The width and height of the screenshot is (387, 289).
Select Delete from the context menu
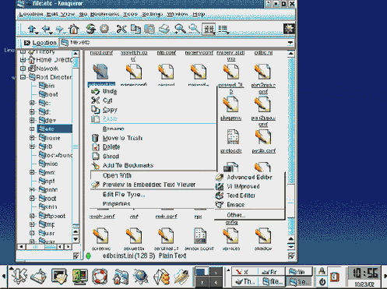(x=153, y=147)
